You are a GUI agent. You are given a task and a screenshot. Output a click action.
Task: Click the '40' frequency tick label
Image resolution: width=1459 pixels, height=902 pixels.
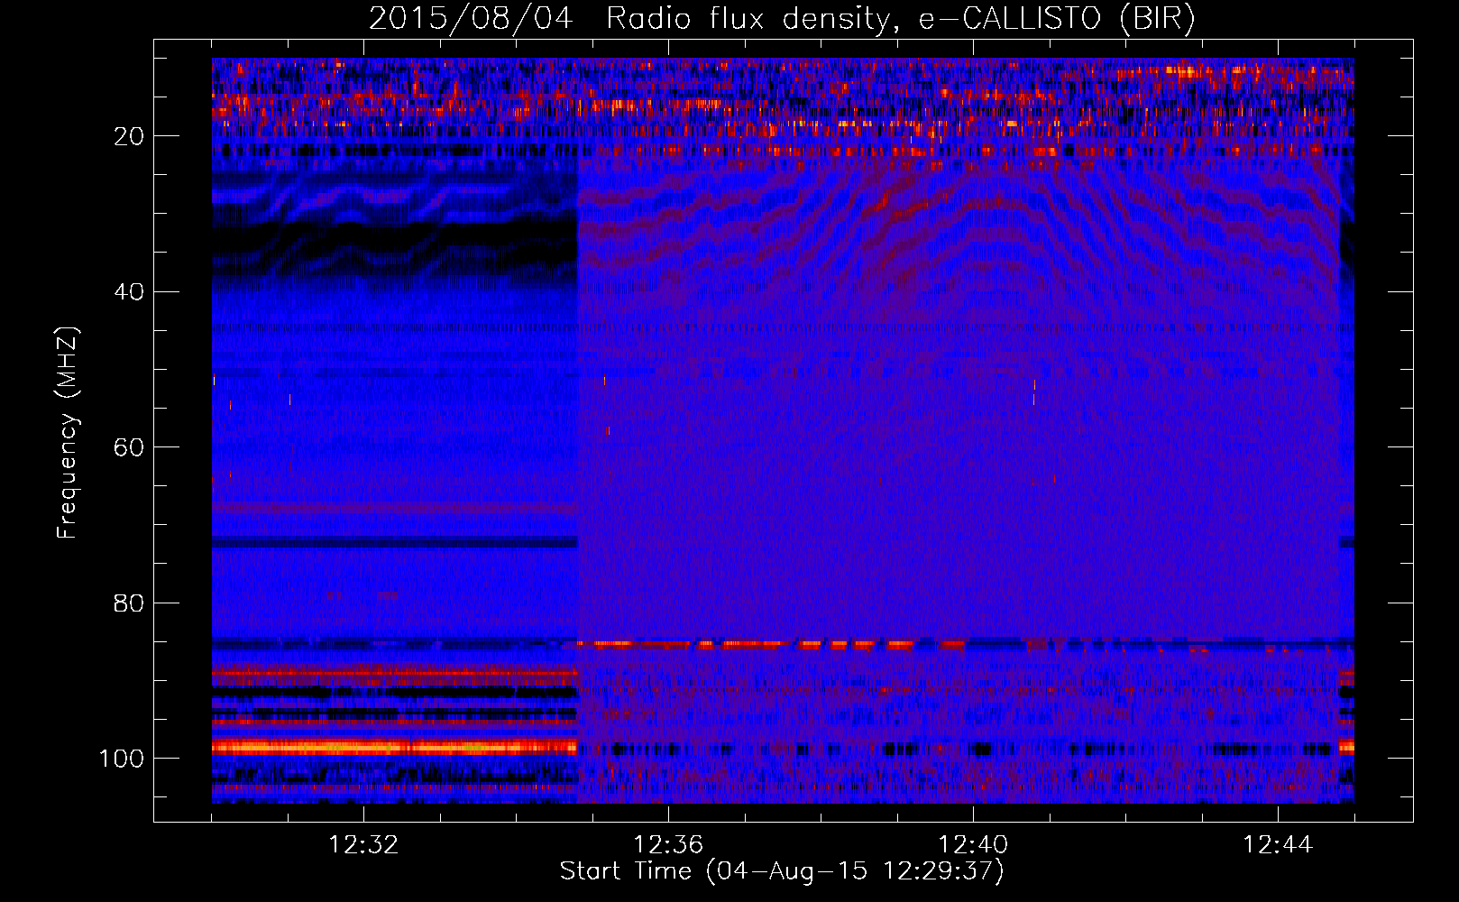pos(130,292)
